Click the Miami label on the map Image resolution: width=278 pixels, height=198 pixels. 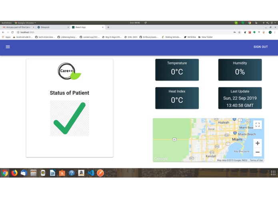[237, 139]
